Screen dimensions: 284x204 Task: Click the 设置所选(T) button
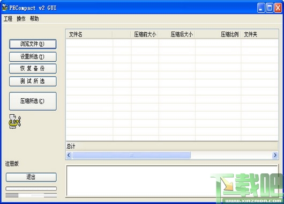pos(33,57)
